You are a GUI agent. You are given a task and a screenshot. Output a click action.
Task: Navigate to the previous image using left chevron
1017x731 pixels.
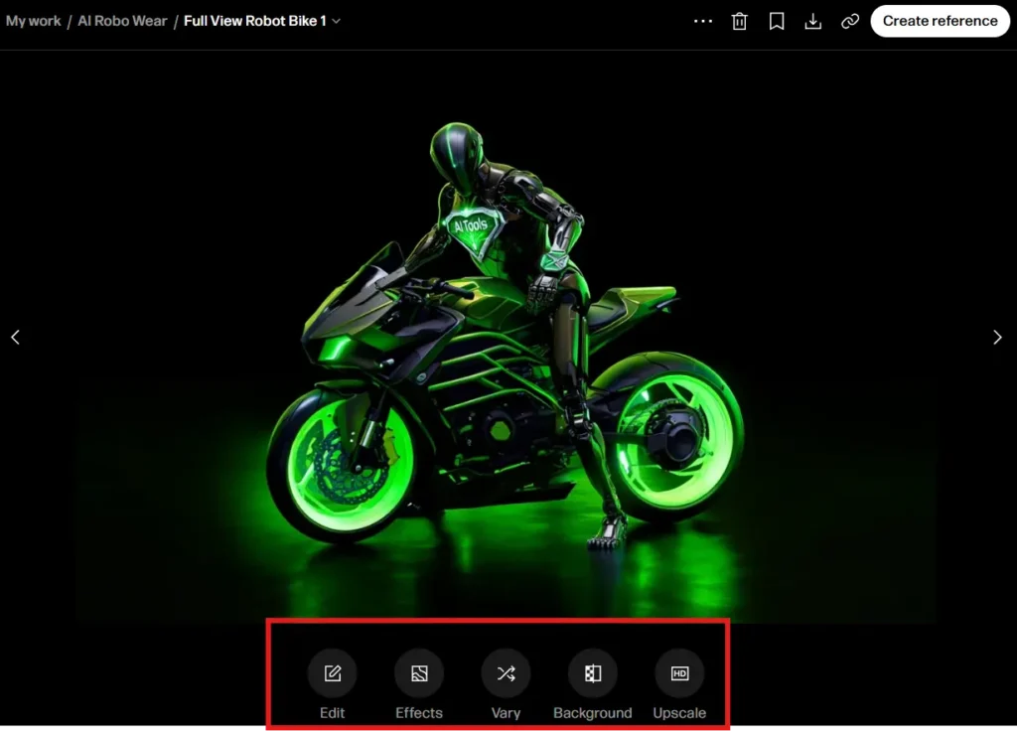coord(16,337)
